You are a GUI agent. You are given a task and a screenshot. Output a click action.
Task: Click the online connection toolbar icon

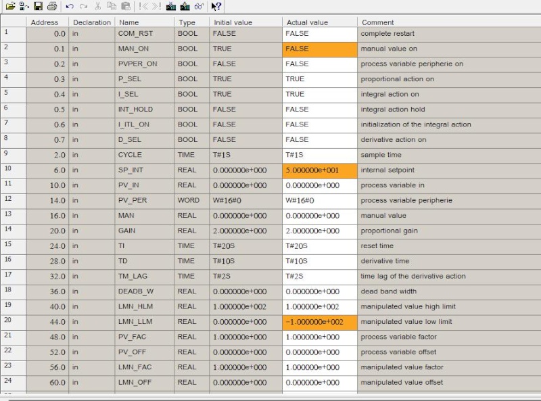[x=24, y=6]
